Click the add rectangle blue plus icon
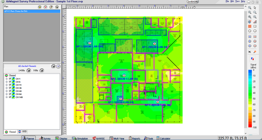 click(x=250, y=37)
